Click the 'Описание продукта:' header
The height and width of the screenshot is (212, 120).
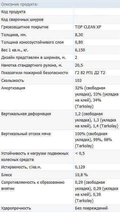[20, 4]
